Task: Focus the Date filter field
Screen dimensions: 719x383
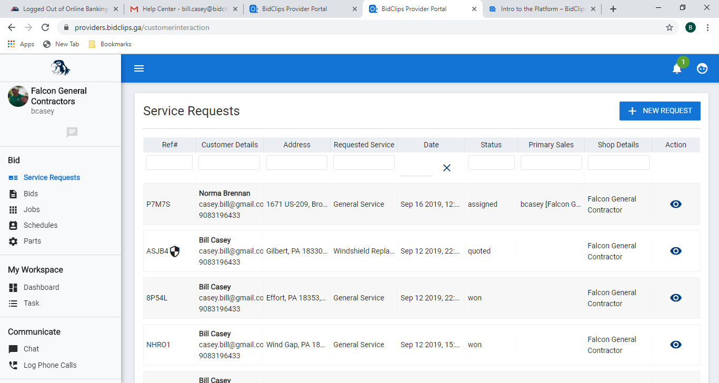Action: pyautogui.click(x=416, y=168)
